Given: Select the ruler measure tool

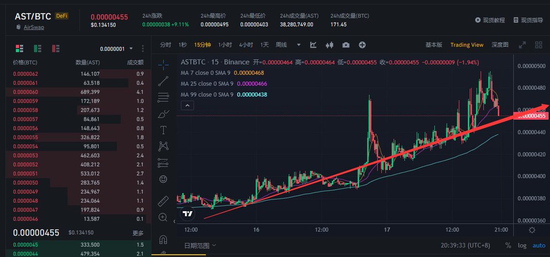Looking at the screenshot, I should click(x=164, y=201).
